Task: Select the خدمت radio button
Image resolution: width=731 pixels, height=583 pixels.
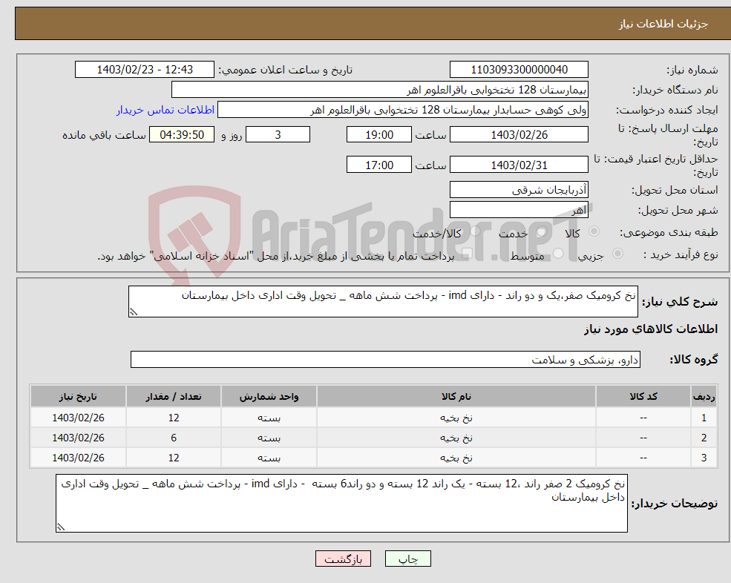Action: coord(541,231)
